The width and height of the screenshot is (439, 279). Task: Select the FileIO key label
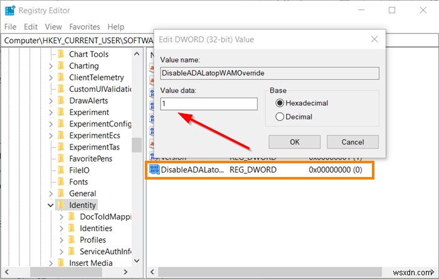click(x=79, y=170)
